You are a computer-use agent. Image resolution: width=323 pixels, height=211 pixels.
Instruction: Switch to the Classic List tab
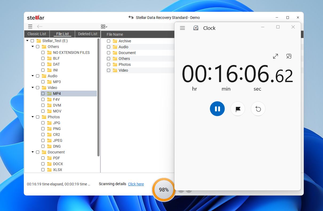(37, 34)
